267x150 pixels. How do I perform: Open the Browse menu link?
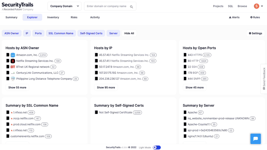point(242,6)
